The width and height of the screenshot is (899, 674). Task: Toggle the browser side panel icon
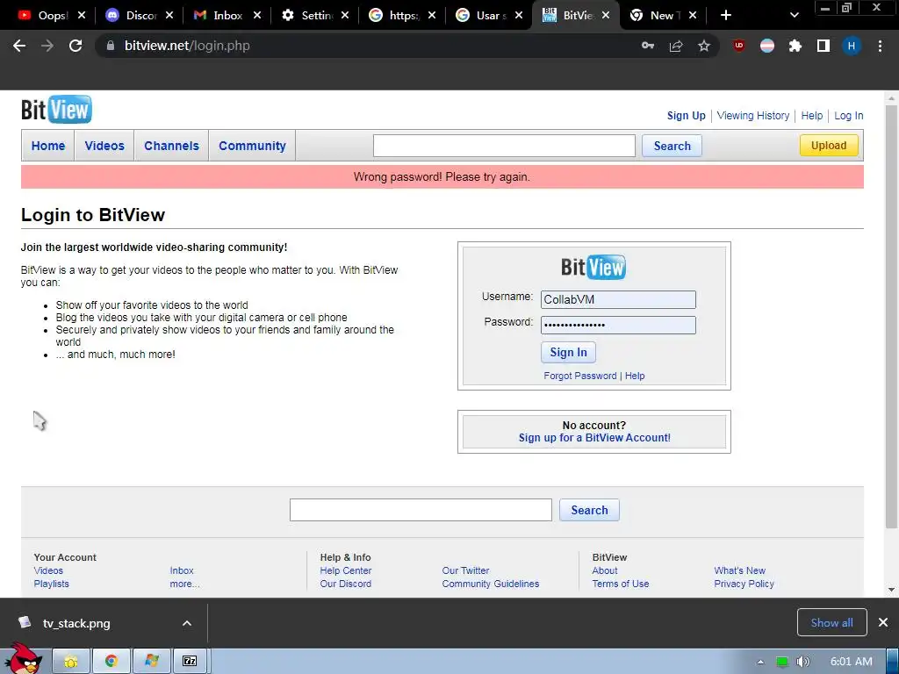pyautogui.click(x=823, y=46)
